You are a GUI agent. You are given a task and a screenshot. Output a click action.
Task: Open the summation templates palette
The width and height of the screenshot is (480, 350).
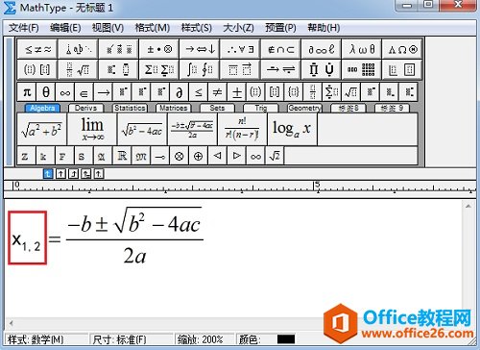159,69
